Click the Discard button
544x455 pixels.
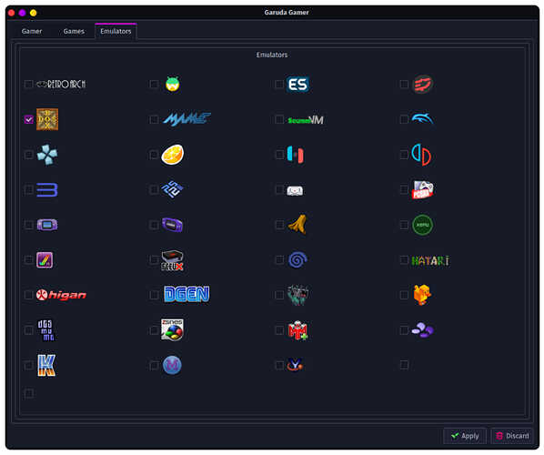512,436
